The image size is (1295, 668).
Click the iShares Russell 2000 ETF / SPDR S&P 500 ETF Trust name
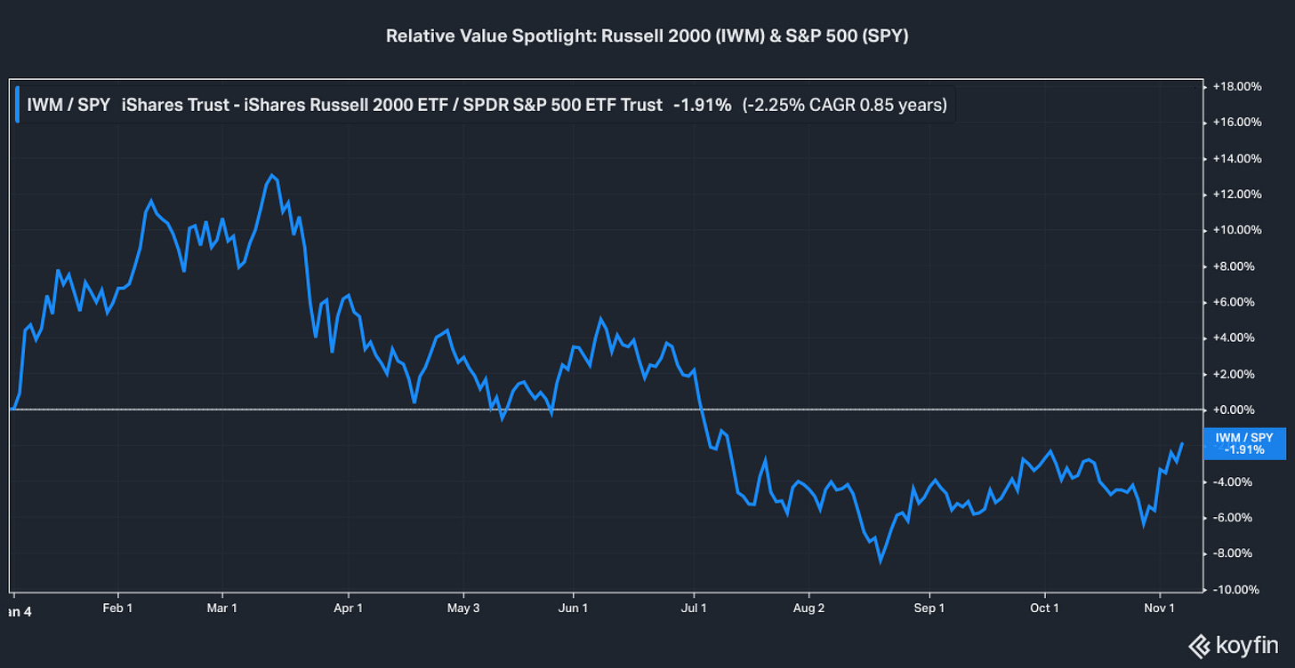click(x=392, y=105)
